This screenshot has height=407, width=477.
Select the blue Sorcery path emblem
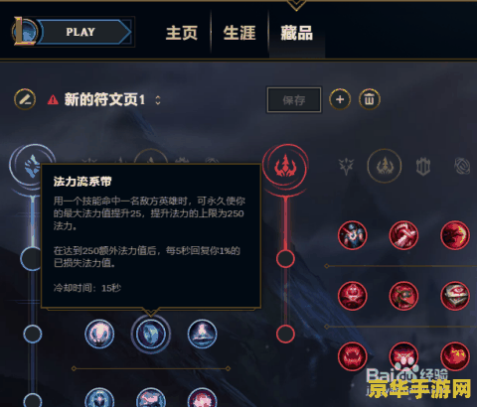[32, 166]
